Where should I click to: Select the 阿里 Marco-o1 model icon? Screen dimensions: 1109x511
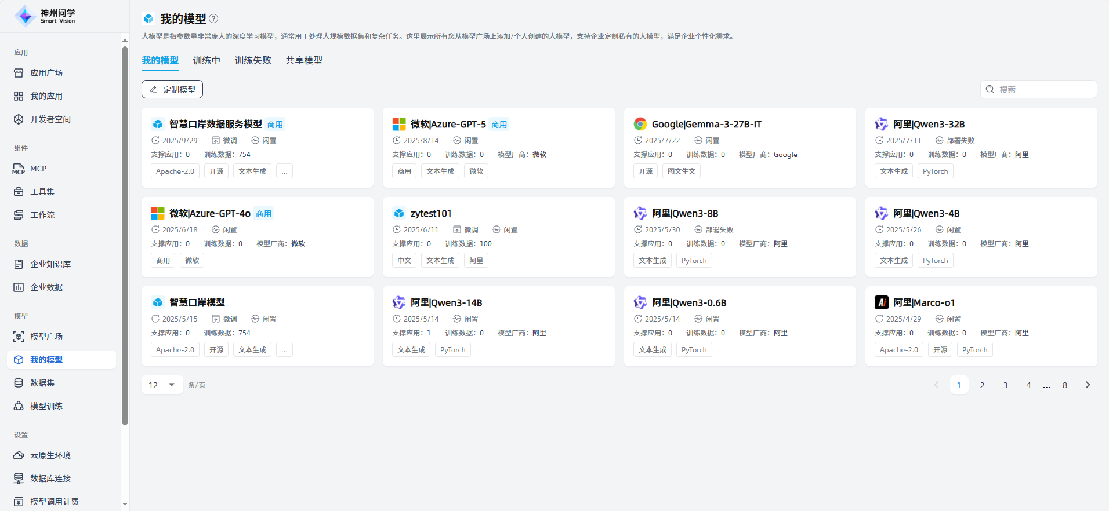[x=881, y=302]
